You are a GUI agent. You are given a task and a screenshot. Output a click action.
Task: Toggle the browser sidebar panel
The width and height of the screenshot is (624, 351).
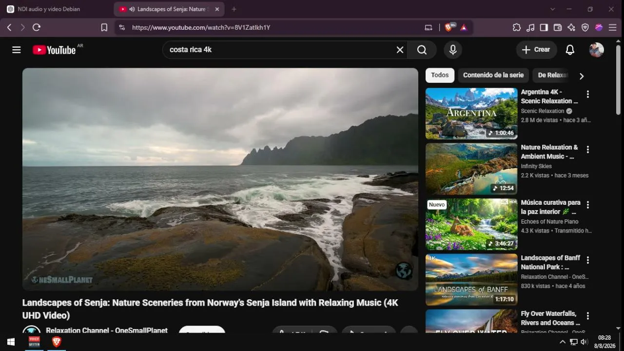544,28
